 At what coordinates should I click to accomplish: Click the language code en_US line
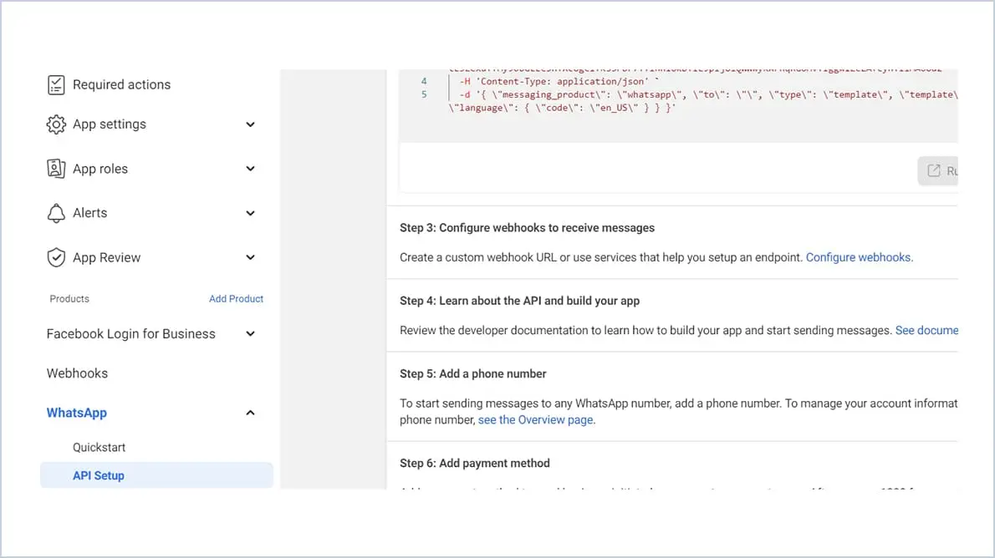(562, 108)
